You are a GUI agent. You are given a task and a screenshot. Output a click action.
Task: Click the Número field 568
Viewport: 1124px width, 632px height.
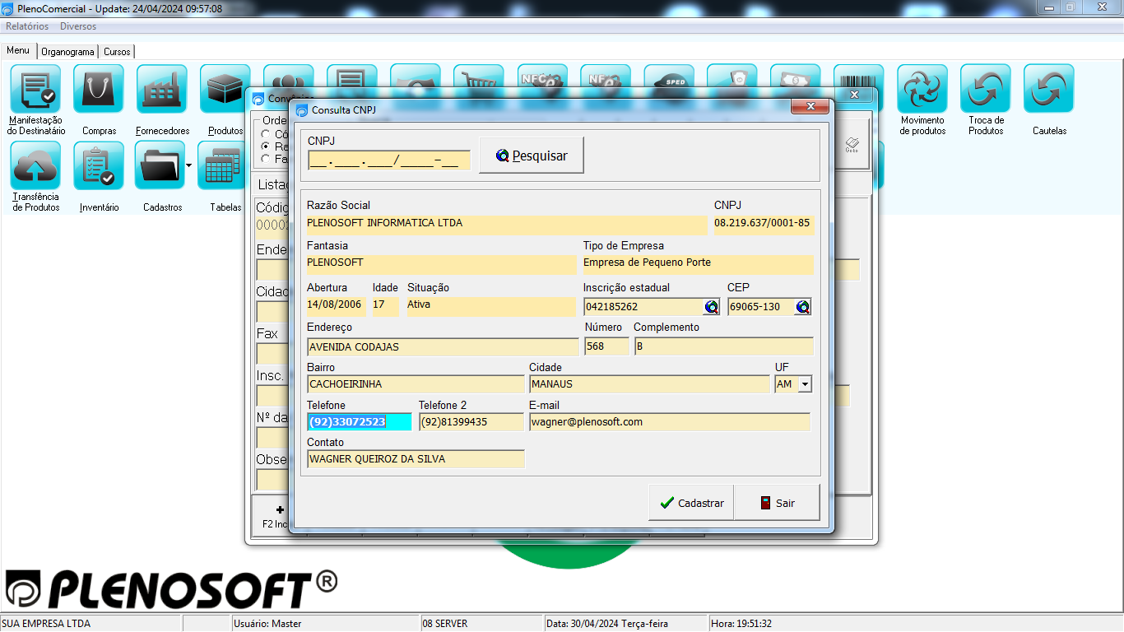click(606, 346)
